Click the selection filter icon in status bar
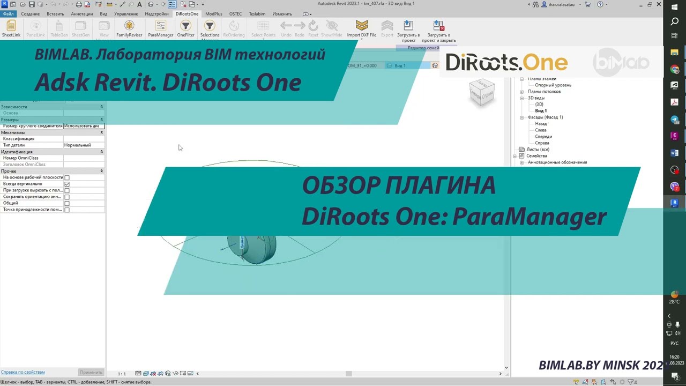686x386 pixels. [632, 382]
